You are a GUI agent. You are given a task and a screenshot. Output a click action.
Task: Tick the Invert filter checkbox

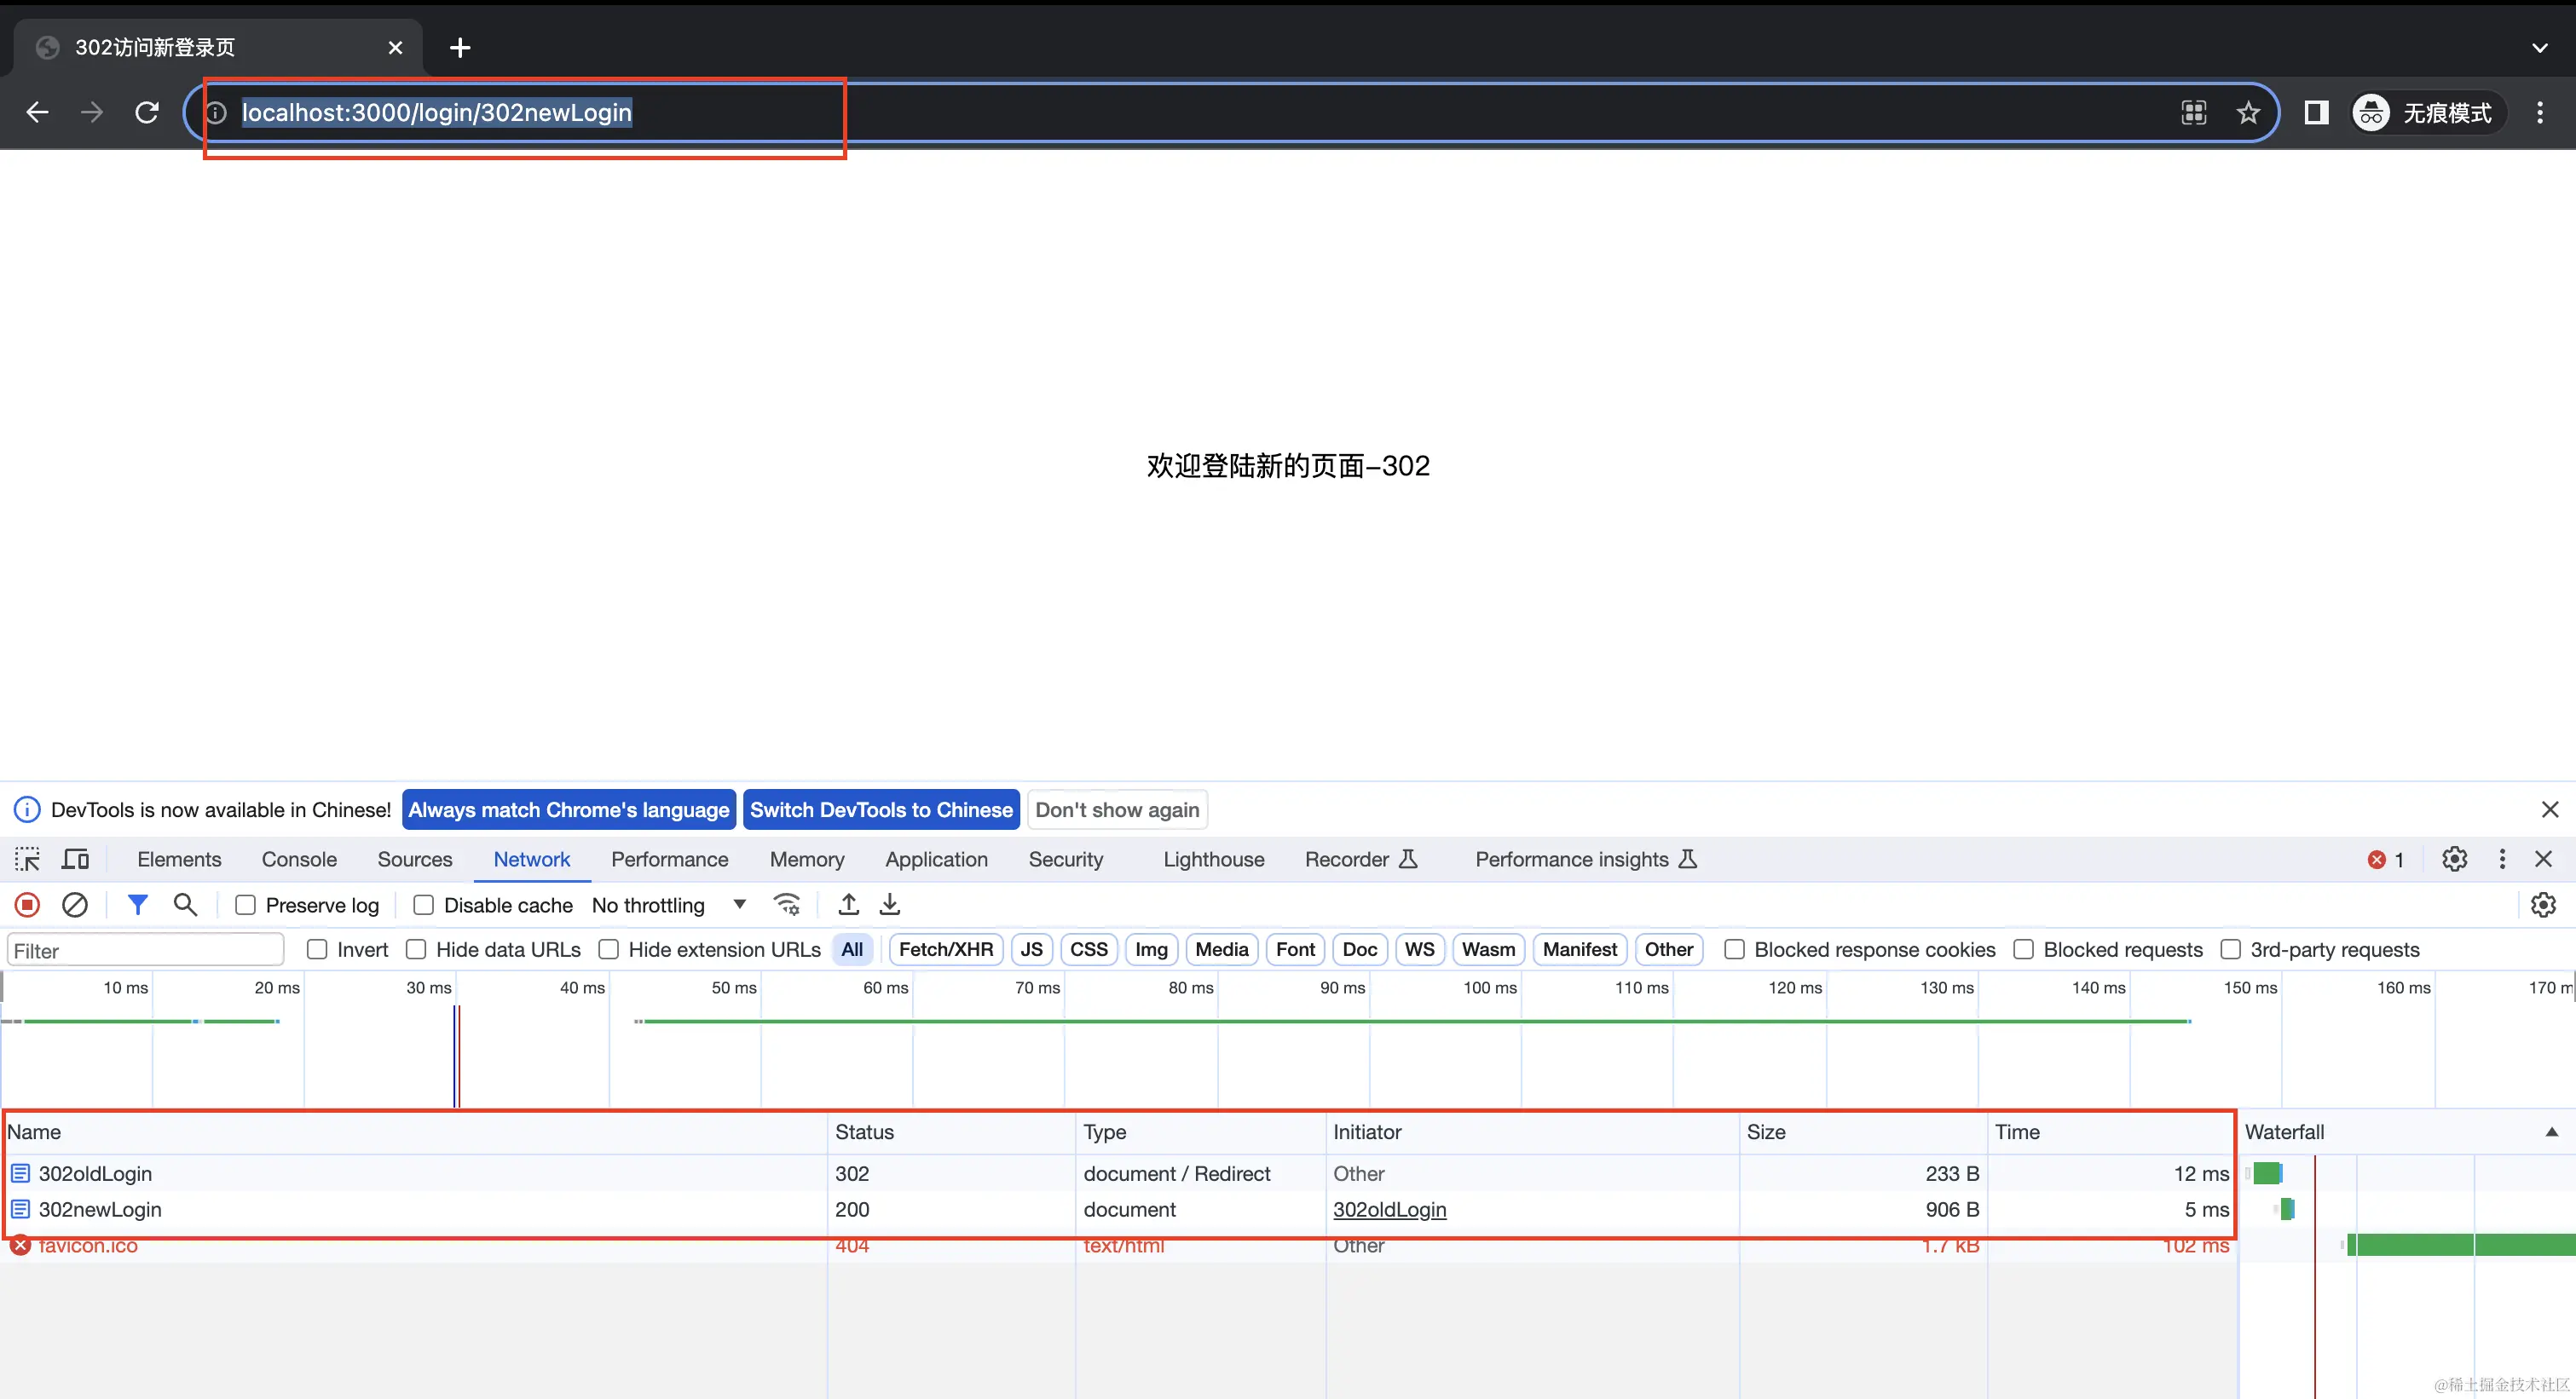pos(317,949)
